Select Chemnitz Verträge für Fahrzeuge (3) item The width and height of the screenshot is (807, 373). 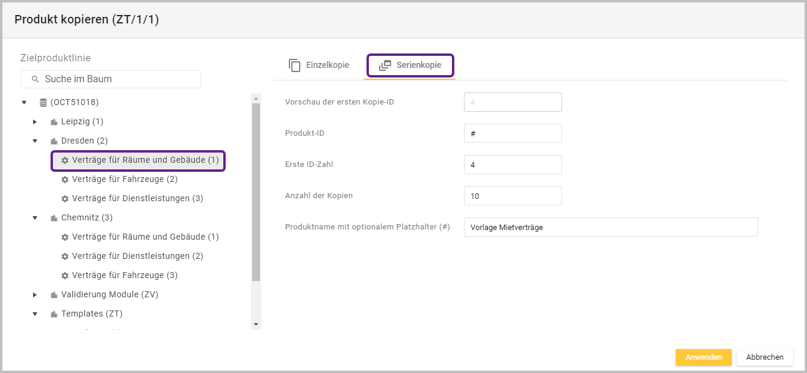click(x=124, y=275)
